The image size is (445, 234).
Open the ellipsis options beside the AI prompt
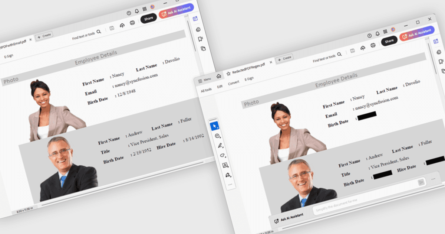point(433,179)
